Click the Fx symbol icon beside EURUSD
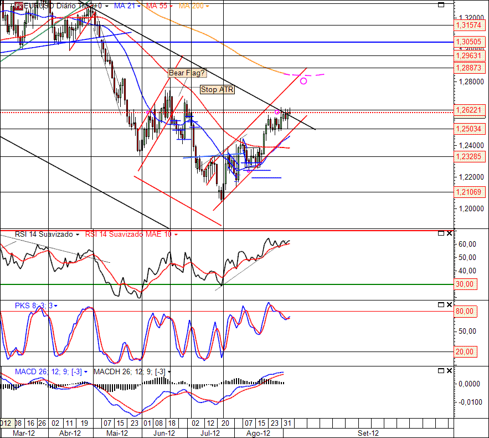 pos(19,6)
